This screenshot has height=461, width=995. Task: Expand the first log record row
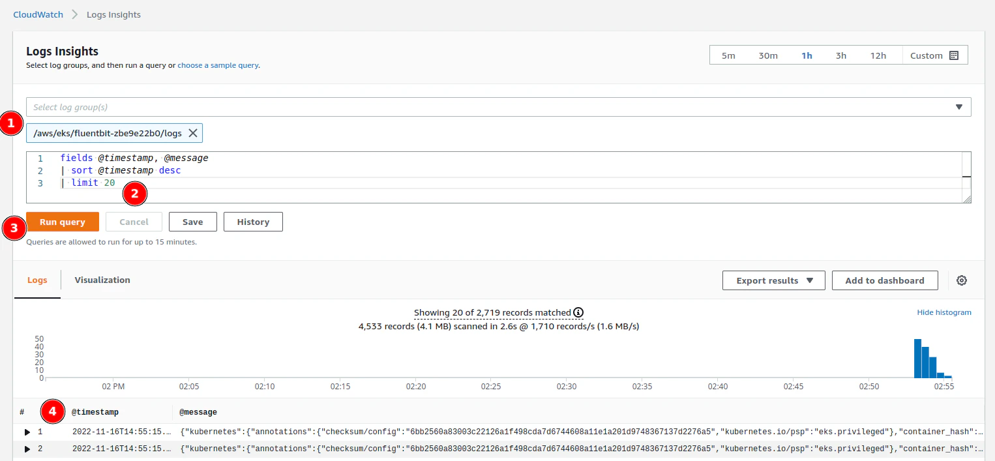(x=27, y=432)
